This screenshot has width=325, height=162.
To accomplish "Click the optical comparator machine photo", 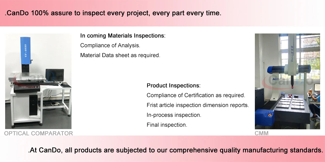I will 38,81.
